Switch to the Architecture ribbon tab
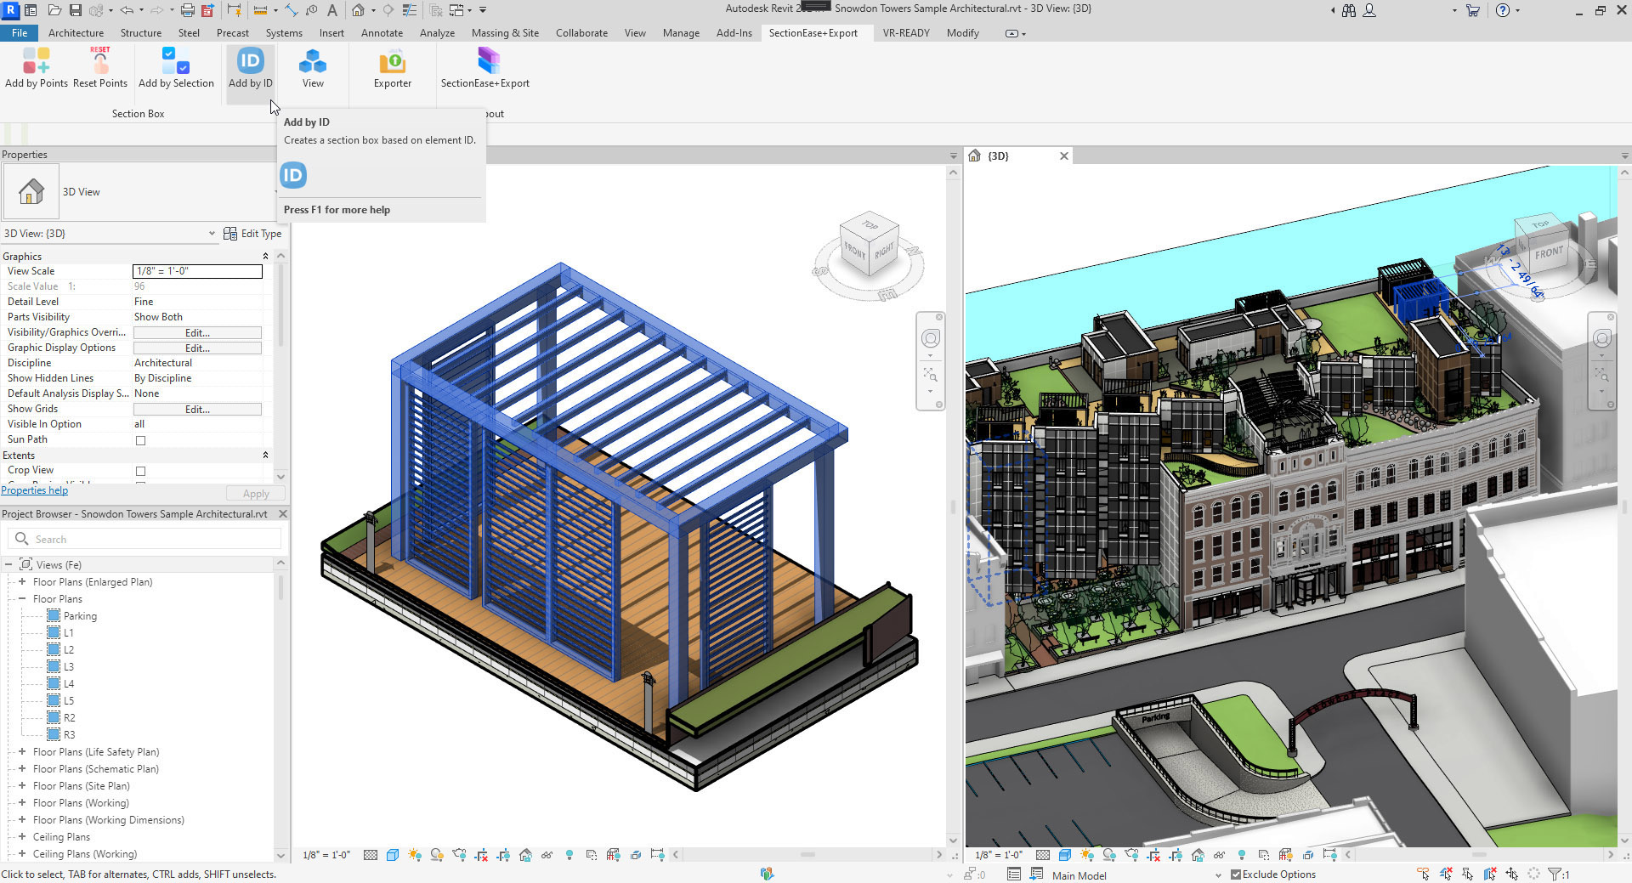The width and height of the screenshot is (1632, 883). pyautogui.click(x=76, y=33)
